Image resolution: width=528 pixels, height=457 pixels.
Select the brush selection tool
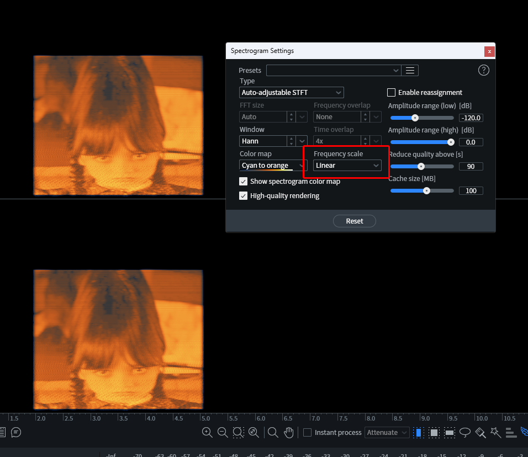[481, 433]
